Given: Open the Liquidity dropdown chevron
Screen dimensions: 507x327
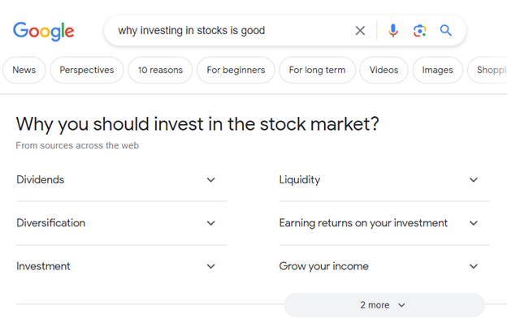Looking at the screenshot, I should [x=474, y=180].
